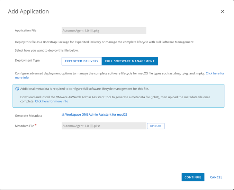The height and width of the screenshot is (190, 234).
Task: Open 'Click here for more info' link in paragraph
Action: pyautogui.click(x=215, y=73)
